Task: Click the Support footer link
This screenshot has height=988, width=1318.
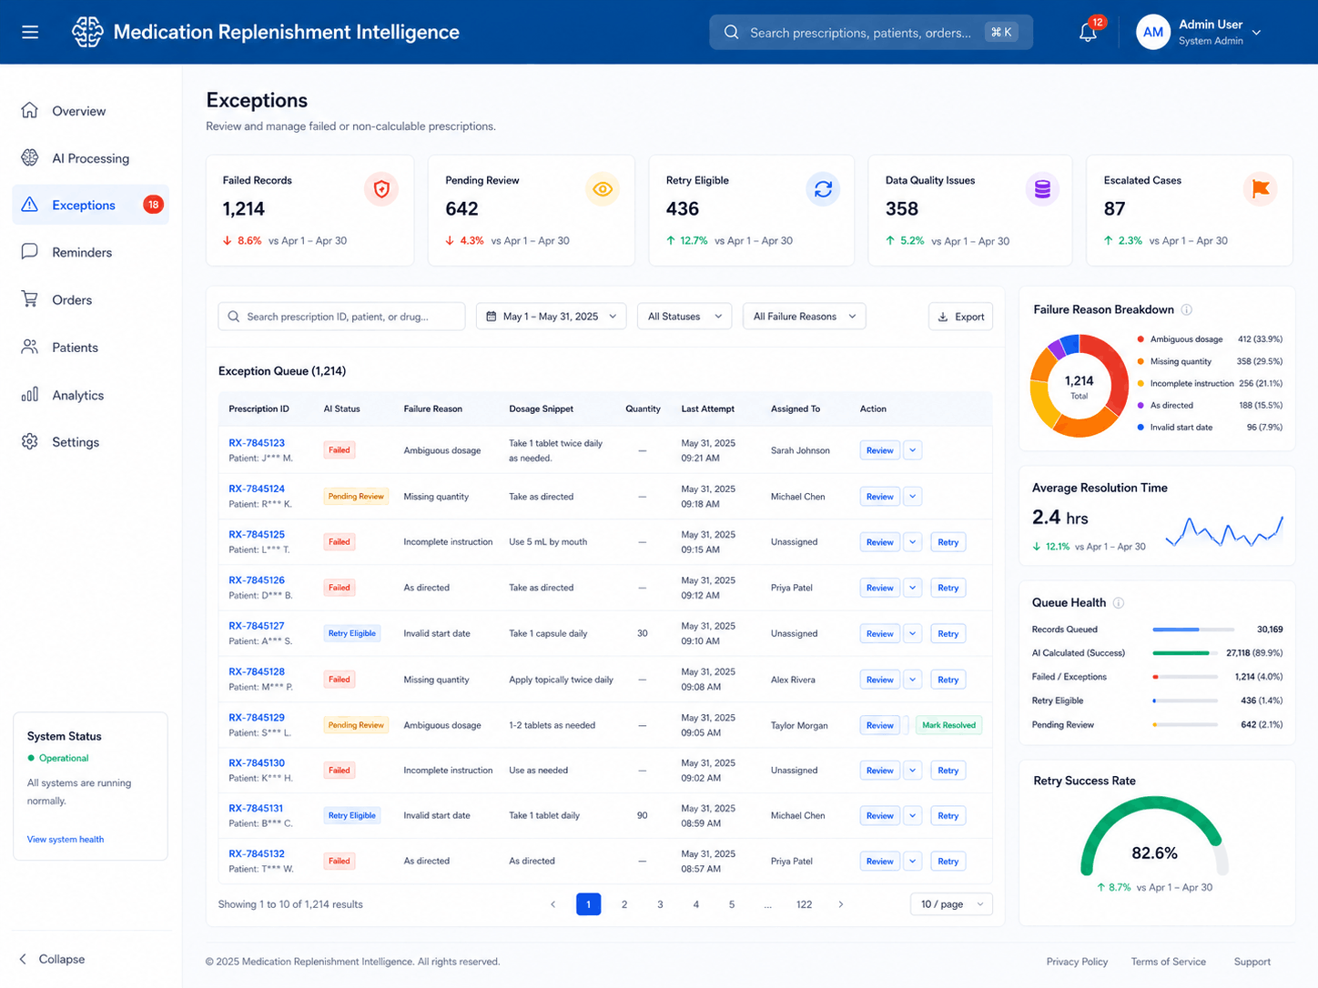Action: click(x=1252, y=962)
